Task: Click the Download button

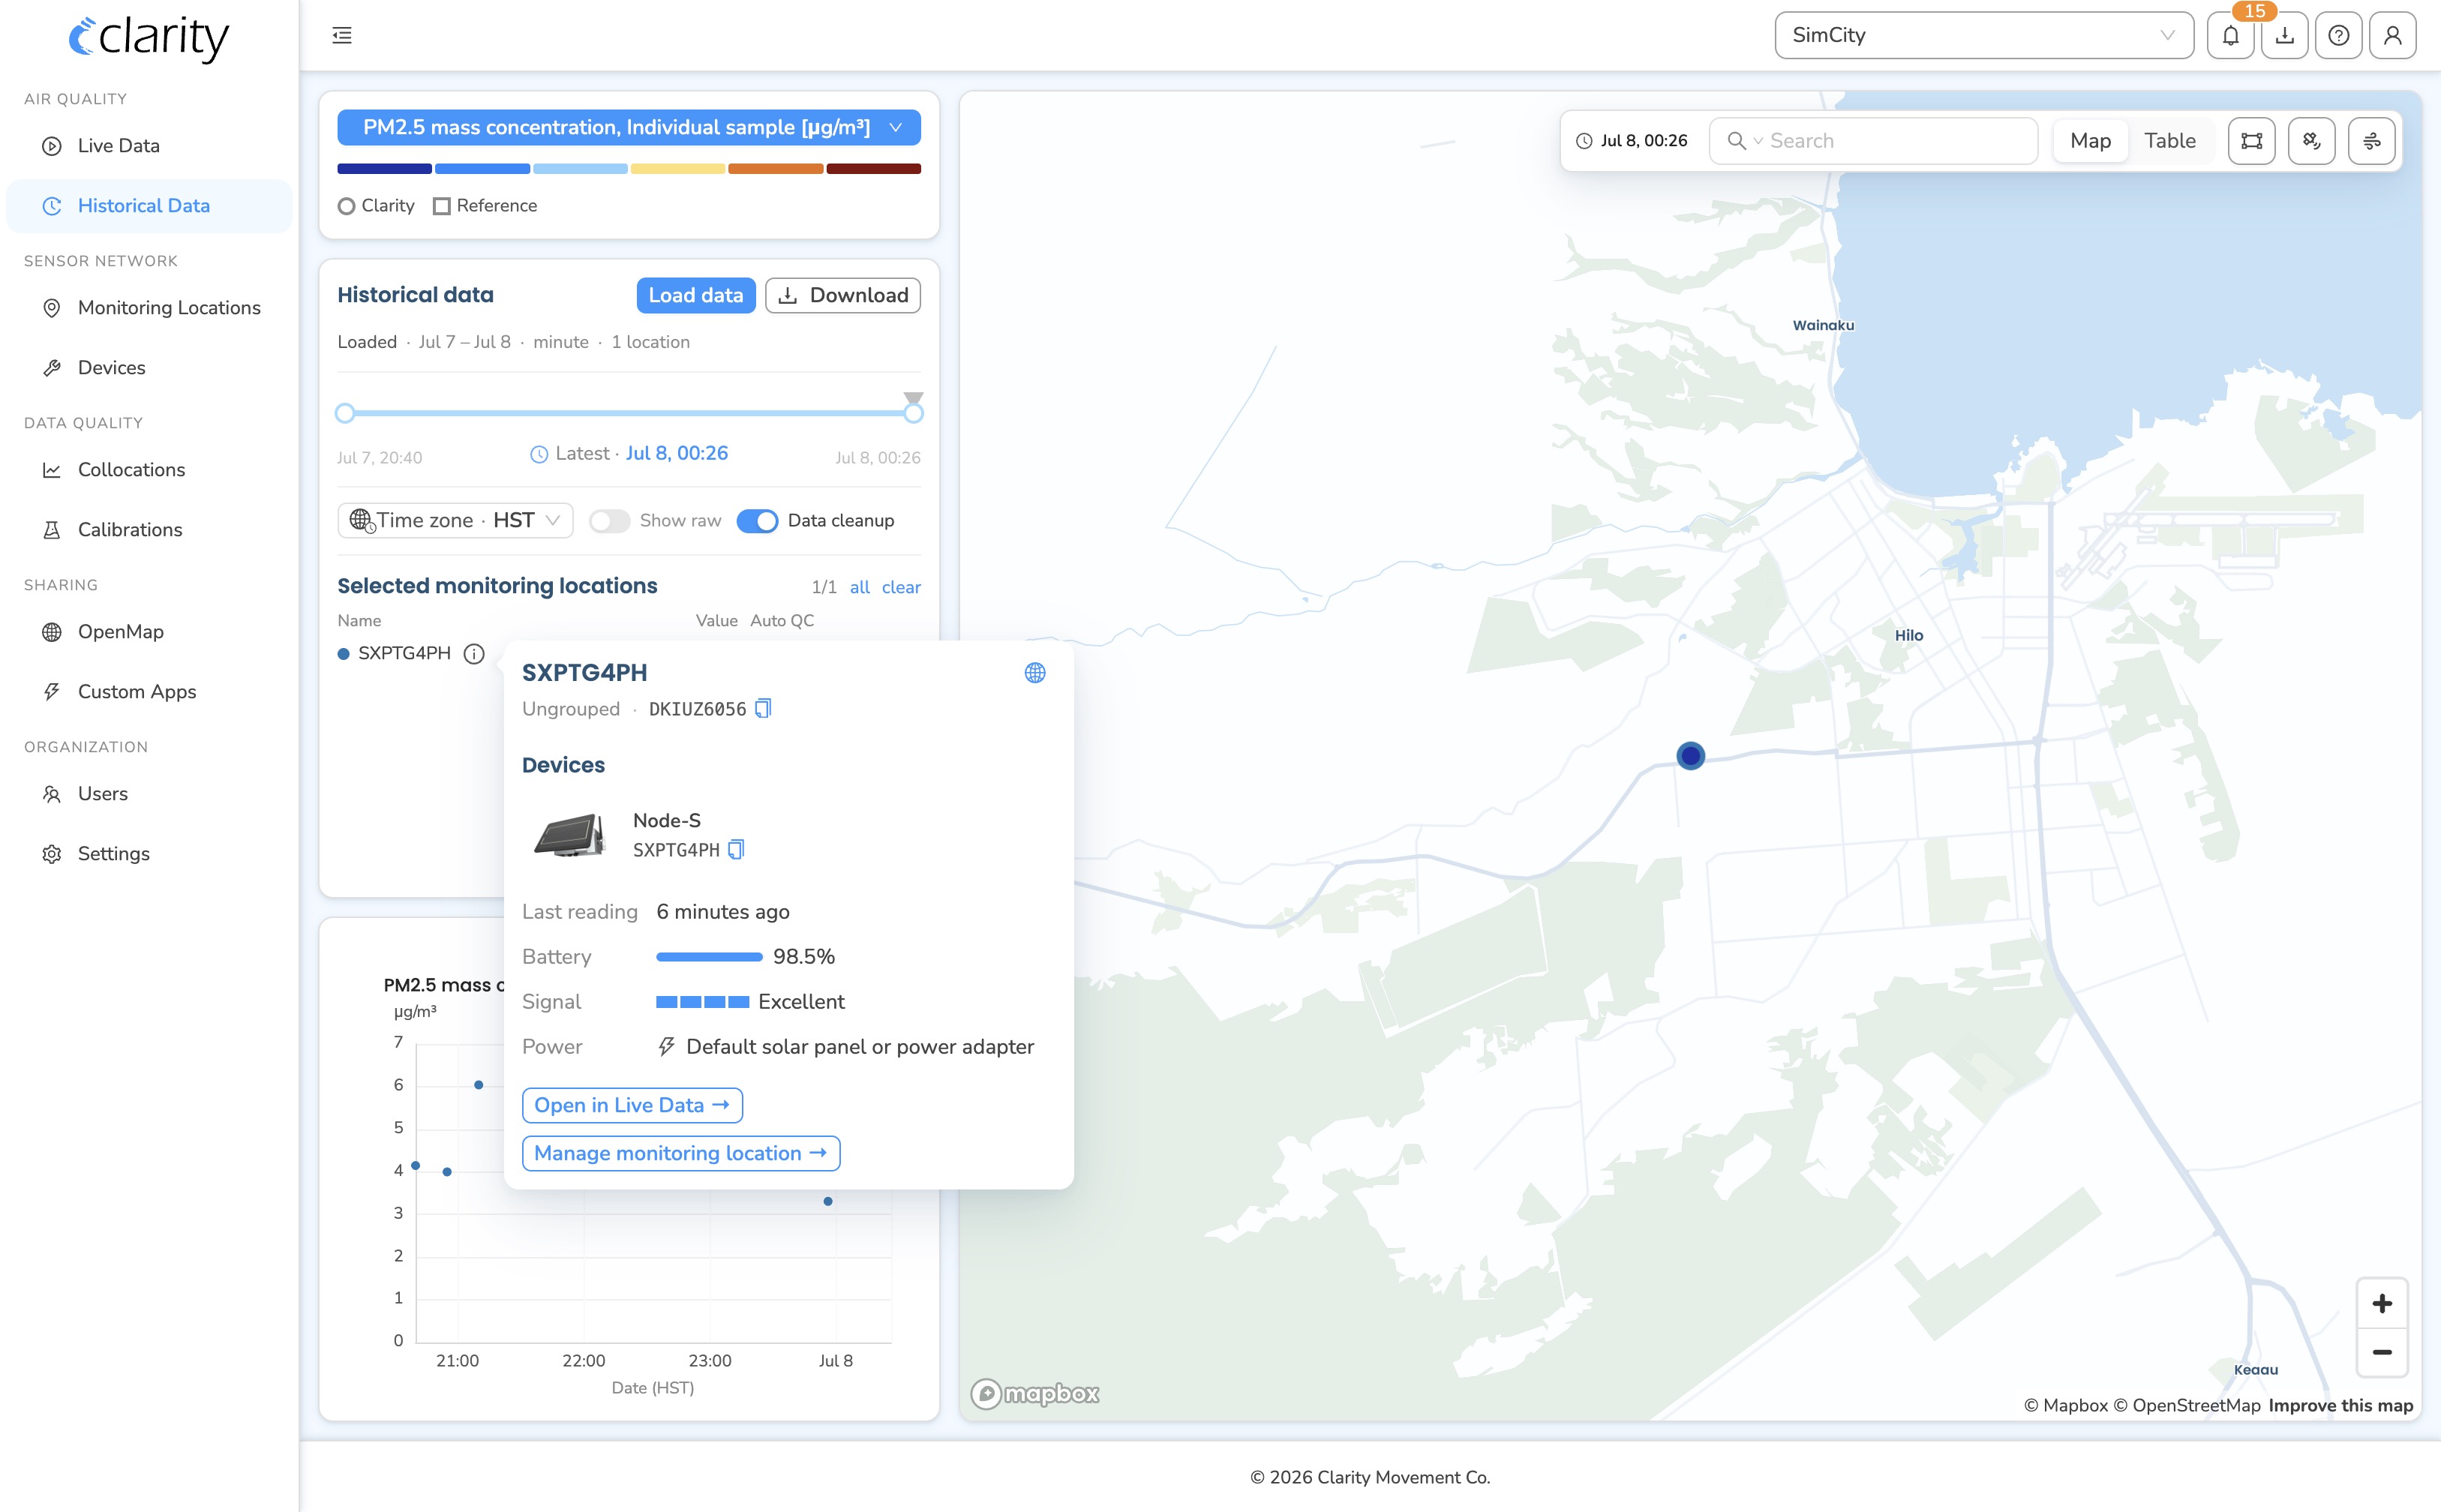Action: pos(843,296)
